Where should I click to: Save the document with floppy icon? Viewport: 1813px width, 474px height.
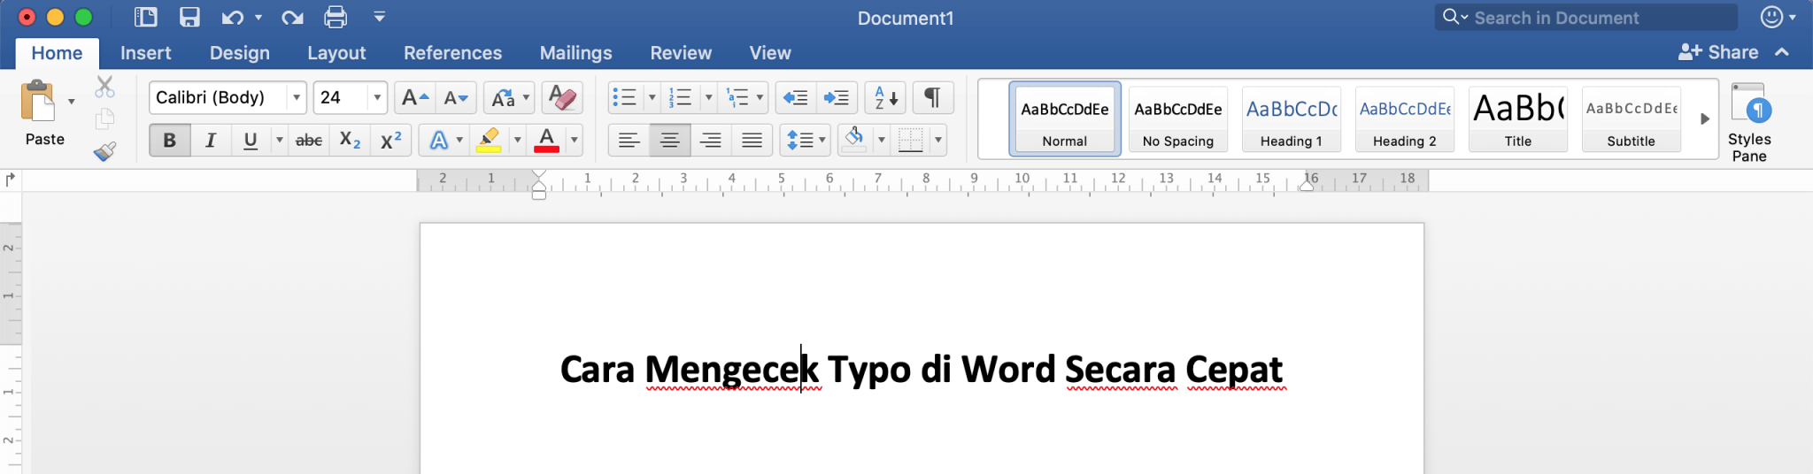click(189, 17)
